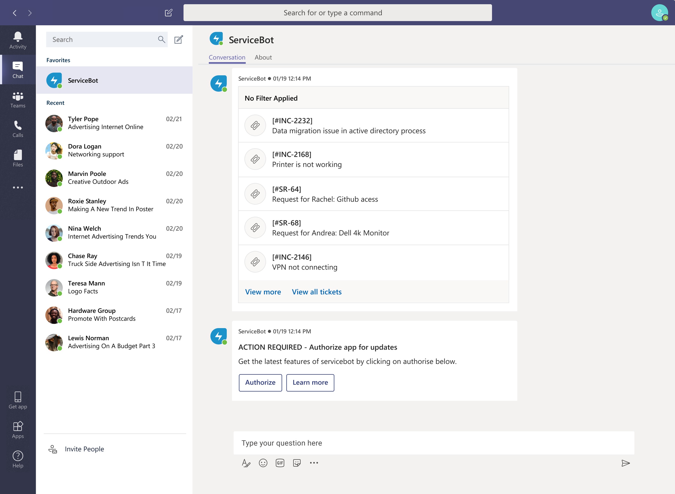This screenshot has height=494, width=675.
Task: Click the Favorites section header
Action: tap(58, 60)
